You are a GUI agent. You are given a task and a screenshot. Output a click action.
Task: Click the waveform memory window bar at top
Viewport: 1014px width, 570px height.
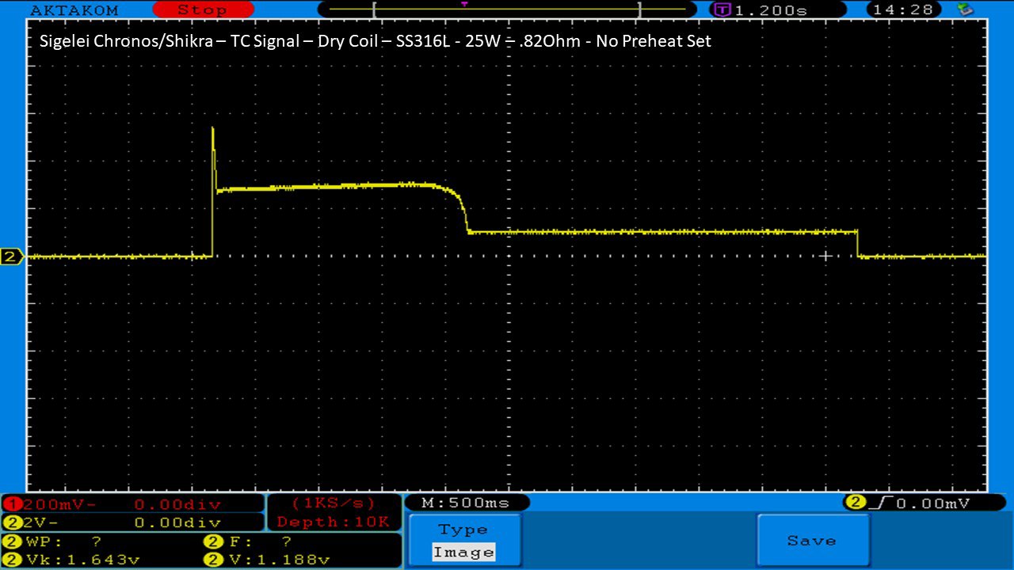(x=505, y=10)
